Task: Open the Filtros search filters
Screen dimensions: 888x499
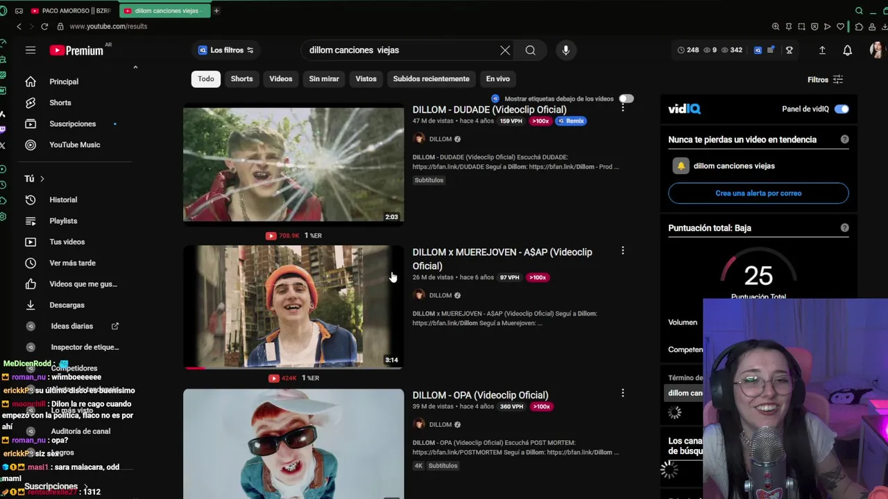Action: (825, 80)
